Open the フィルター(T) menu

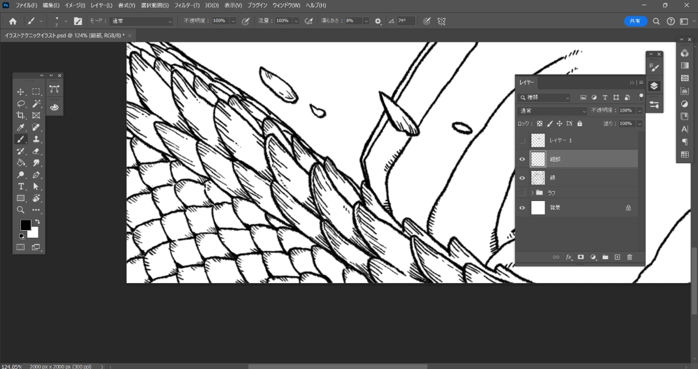187,5
